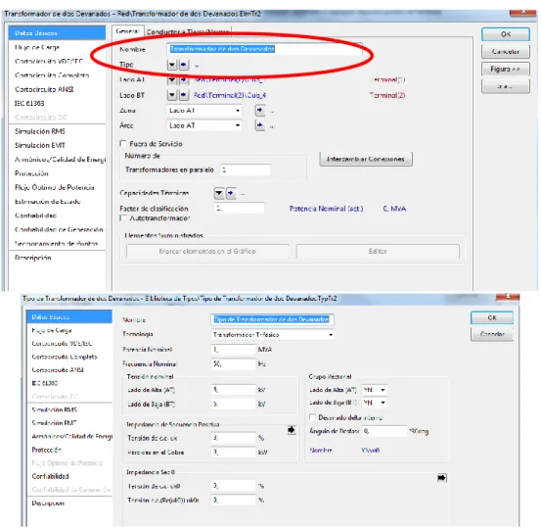Open the Zona dropdown showing Lado AT
The width and height of the screenshot is (541, 528).
(204, 111)
